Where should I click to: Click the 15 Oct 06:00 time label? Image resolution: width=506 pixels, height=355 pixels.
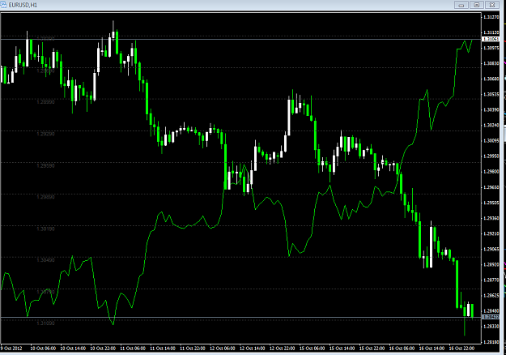point(312,349)
